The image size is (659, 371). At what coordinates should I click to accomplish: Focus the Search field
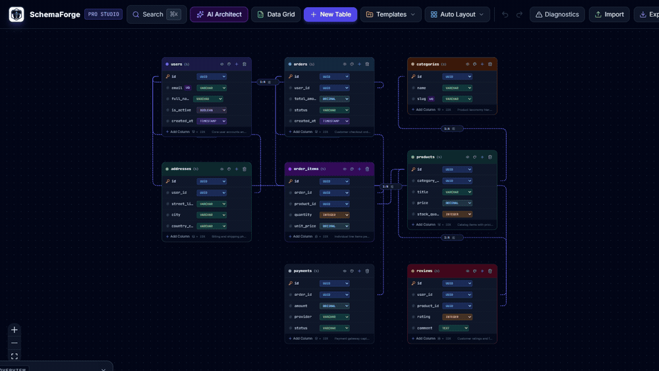tap(156, 14)
